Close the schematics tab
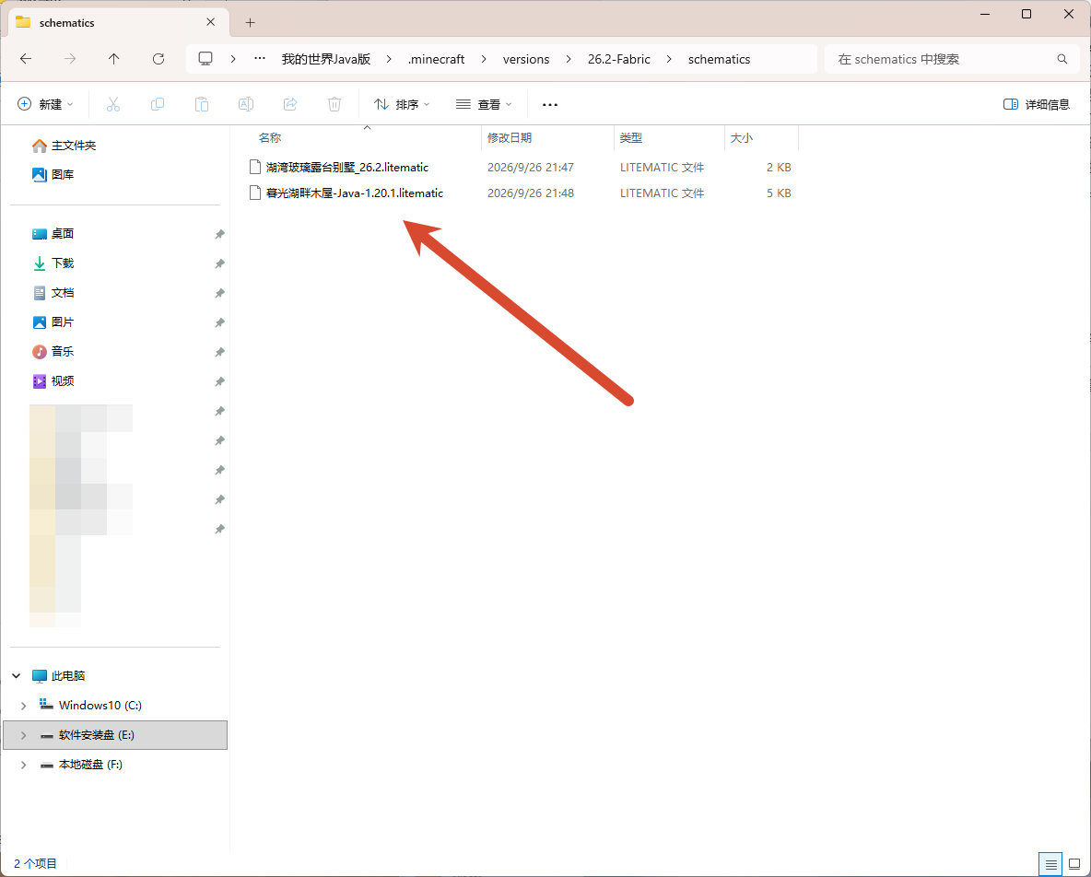The image size is (1091, 877). point(211,22)
